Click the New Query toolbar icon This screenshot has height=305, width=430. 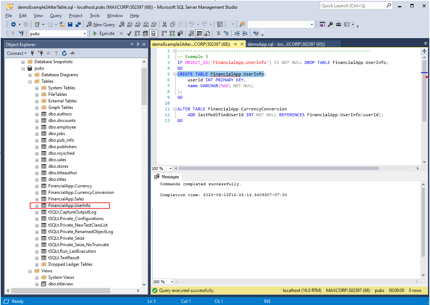click(101, 24)
